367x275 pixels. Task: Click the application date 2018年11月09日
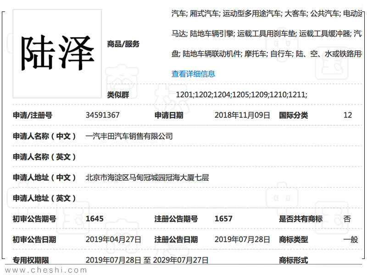242,115
